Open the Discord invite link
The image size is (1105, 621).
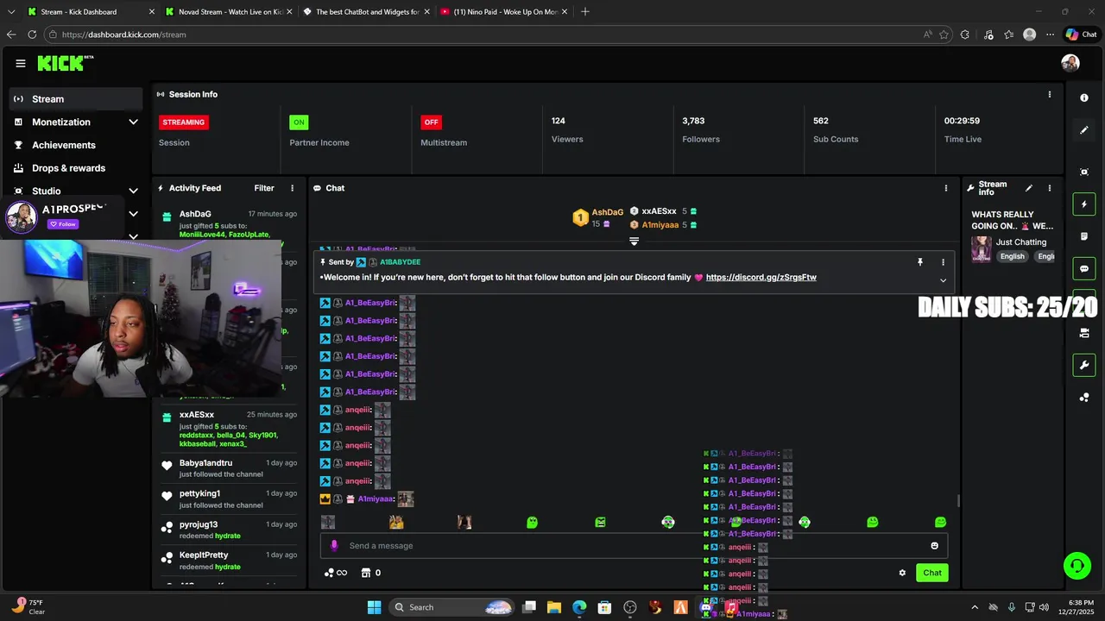[x=761, y=278]
